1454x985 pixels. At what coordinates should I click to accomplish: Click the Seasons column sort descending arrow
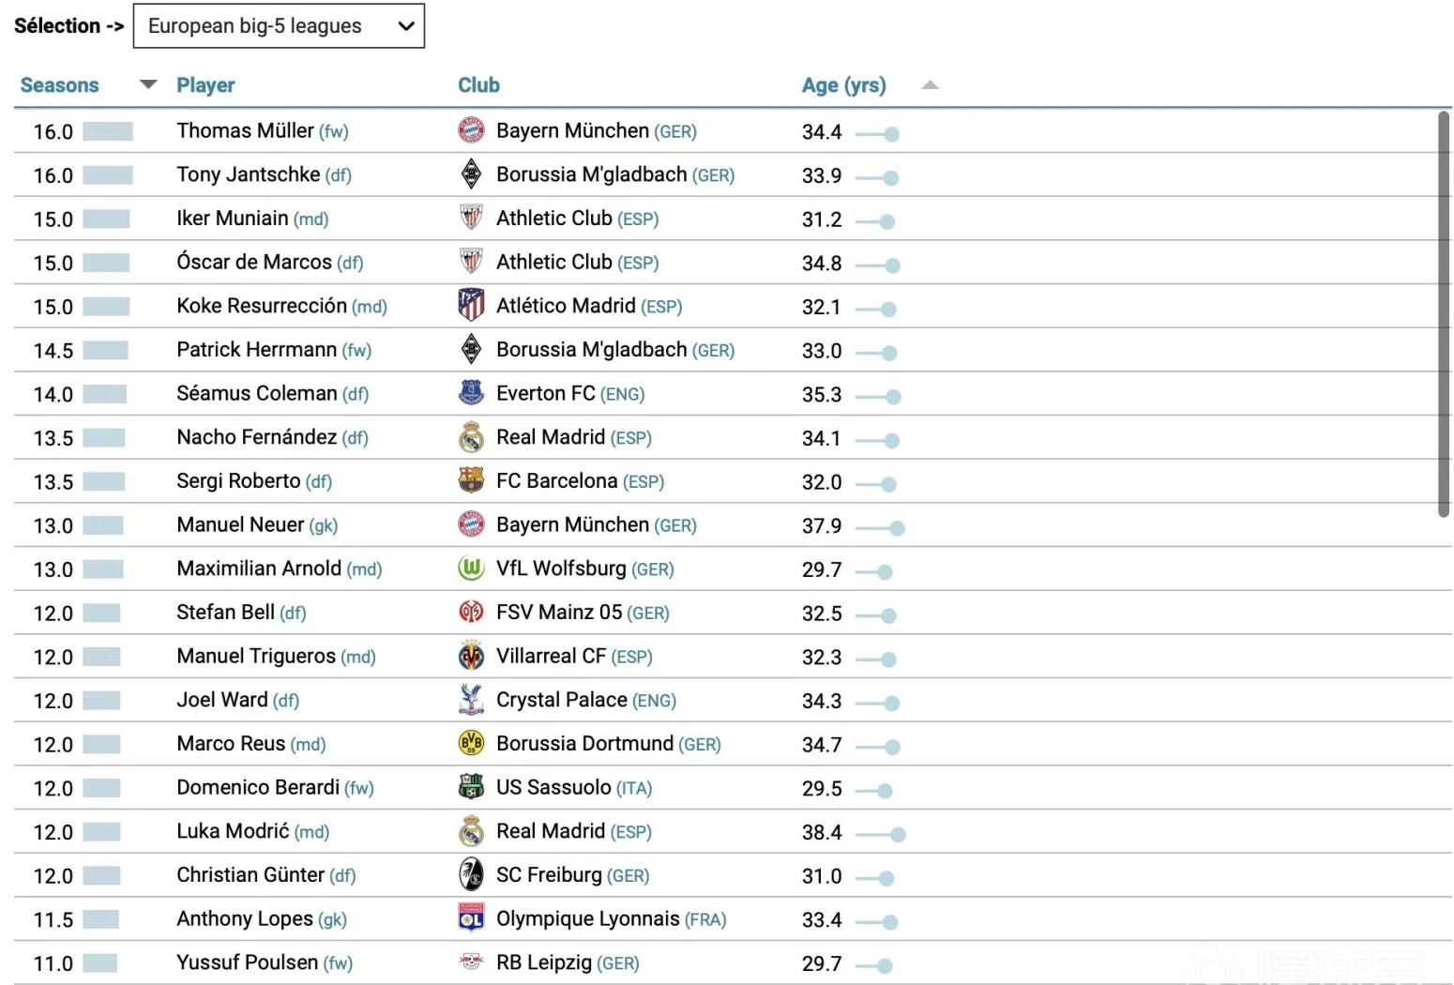(x=148, y=84)
